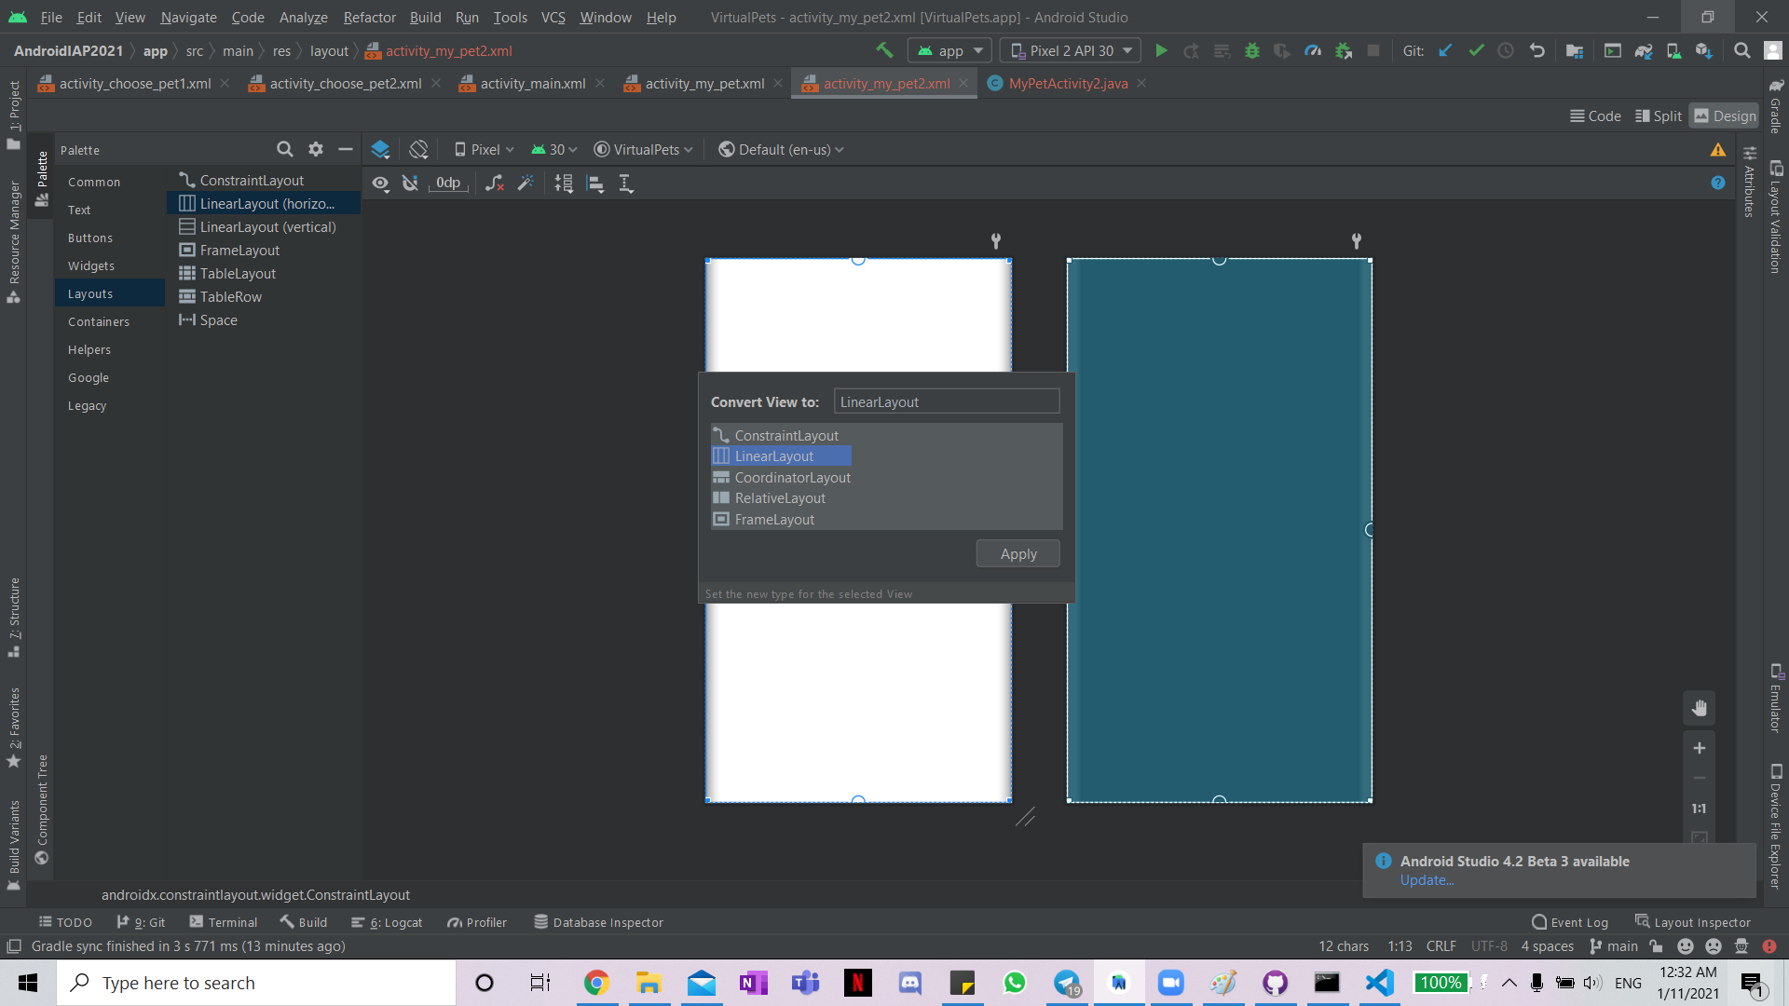Click the Update... link in notification
The height and width of the screenshot is (1006, 1789).
click(x=1427, y=880)
